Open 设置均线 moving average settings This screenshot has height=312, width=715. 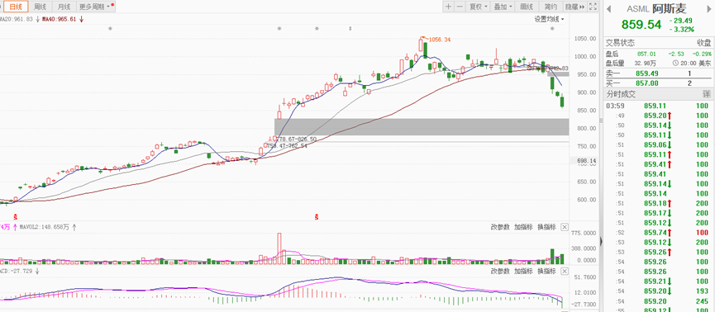coord(549,19)
